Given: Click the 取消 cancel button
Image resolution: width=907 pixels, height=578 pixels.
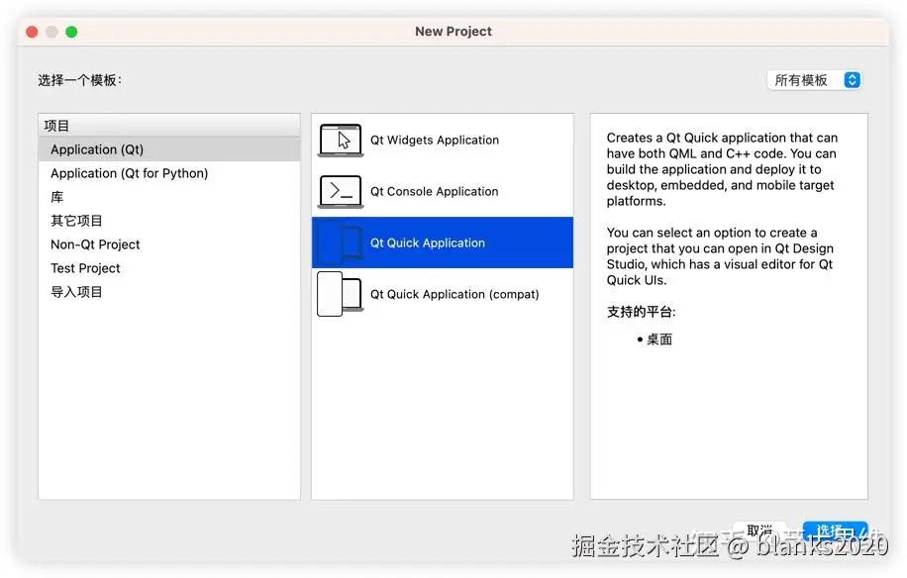Looking at the screenshot, I should tap(759, 530).
